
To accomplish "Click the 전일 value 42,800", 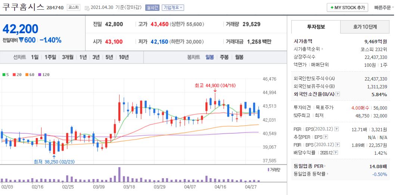I will (114, 24).
